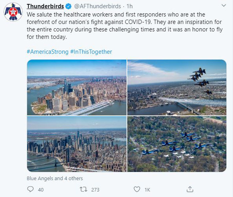
Task: Open tweet options chevron menu
Action: [224, 6]
